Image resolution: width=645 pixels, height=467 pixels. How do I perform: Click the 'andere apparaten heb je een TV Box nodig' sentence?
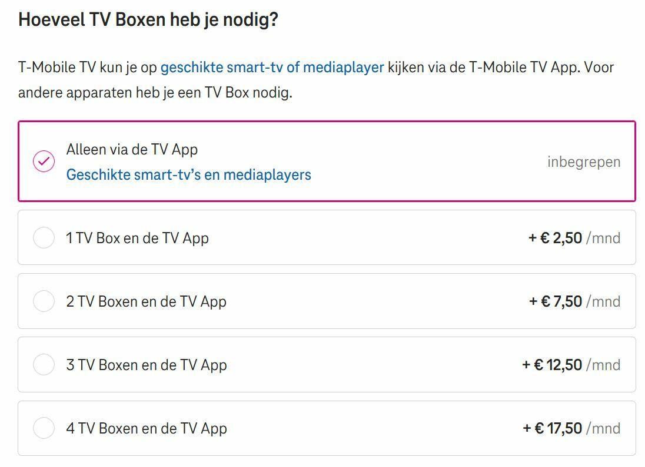[155, 93]
